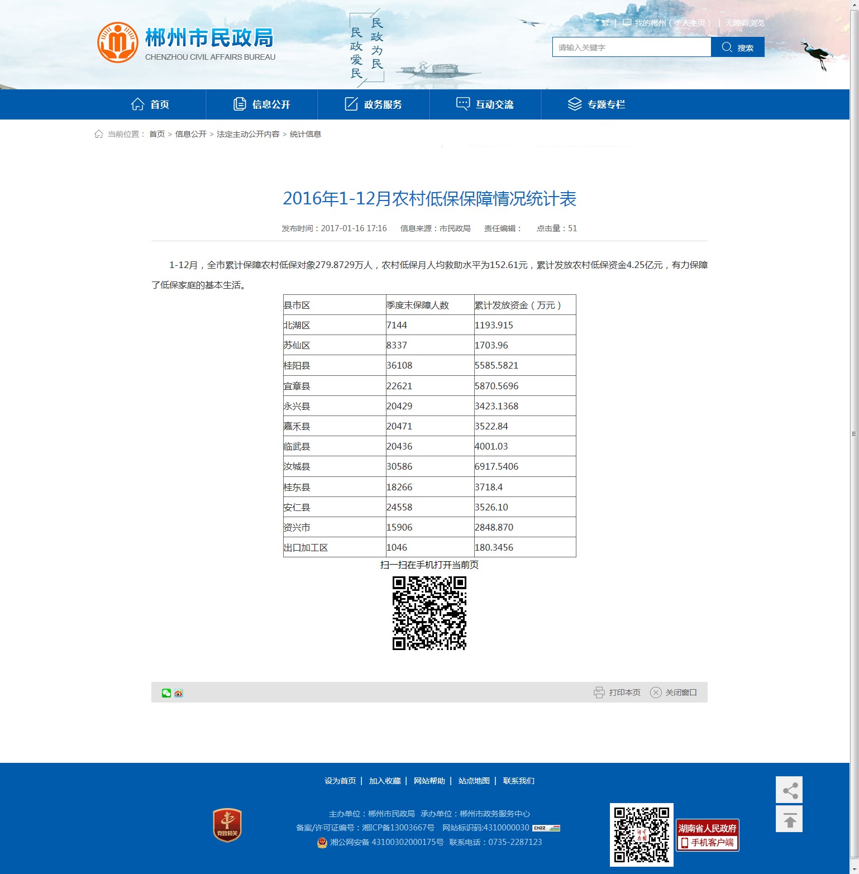Click 统计信息 in the breadcrumb
The width and height of the screenshot is (859, 874).
306,134
